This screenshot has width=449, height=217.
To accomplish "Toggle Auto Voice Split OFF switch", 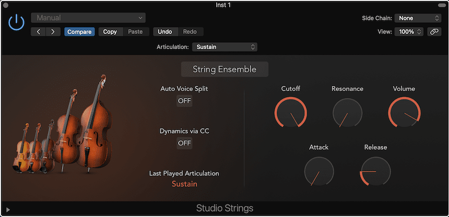I will coord(184,101).
